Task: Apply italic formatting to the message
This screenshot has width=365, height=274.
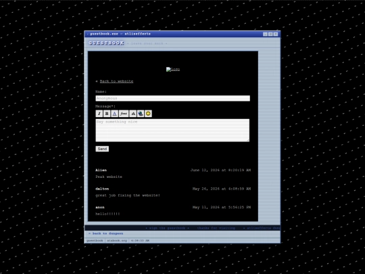Action: [x=99, y=114]
